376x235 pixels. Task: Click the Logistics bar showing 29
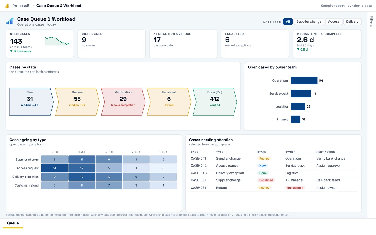tap(298, 106)
